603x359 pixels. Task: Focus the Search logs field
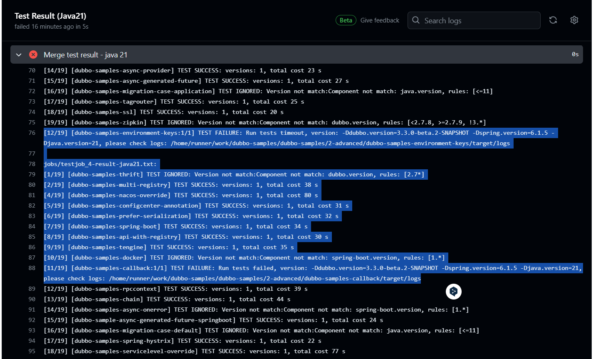(x=478, y=20)
